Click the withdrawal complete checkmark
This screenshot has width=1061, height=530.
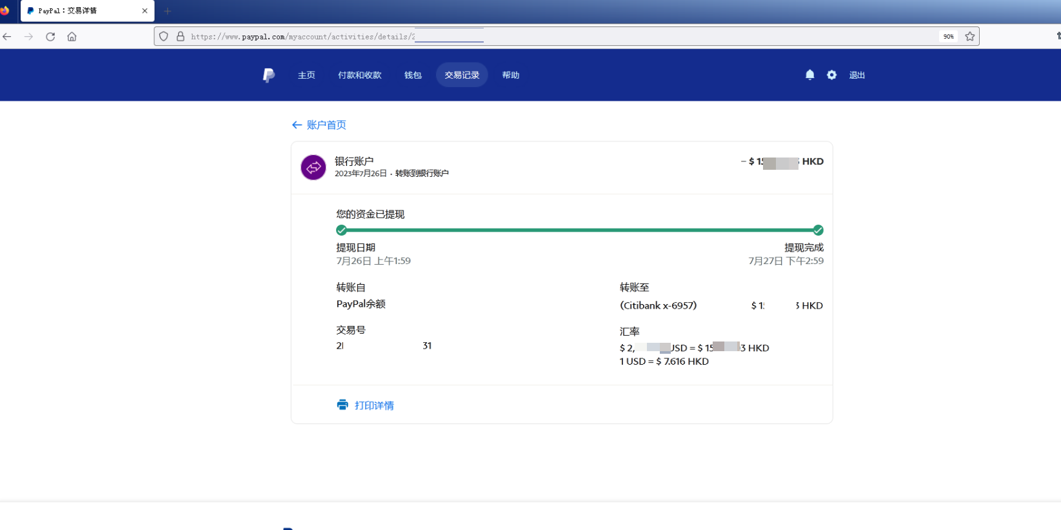[818, 230]
